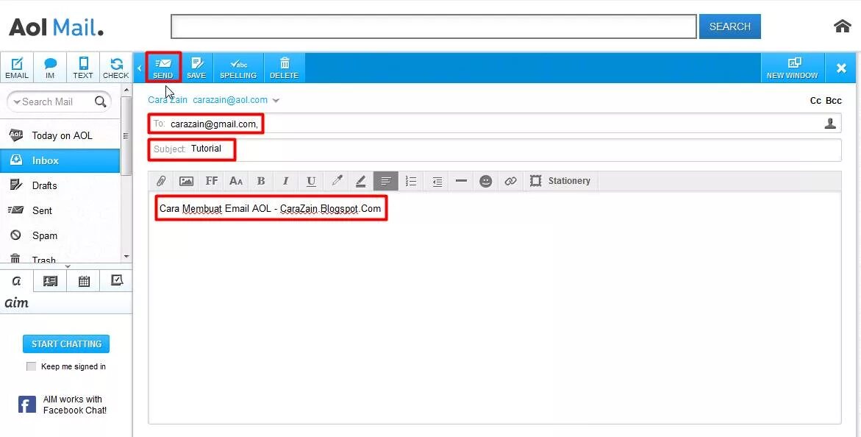
Task: Click the Search Mail magnifier icon
Action: 101,102
